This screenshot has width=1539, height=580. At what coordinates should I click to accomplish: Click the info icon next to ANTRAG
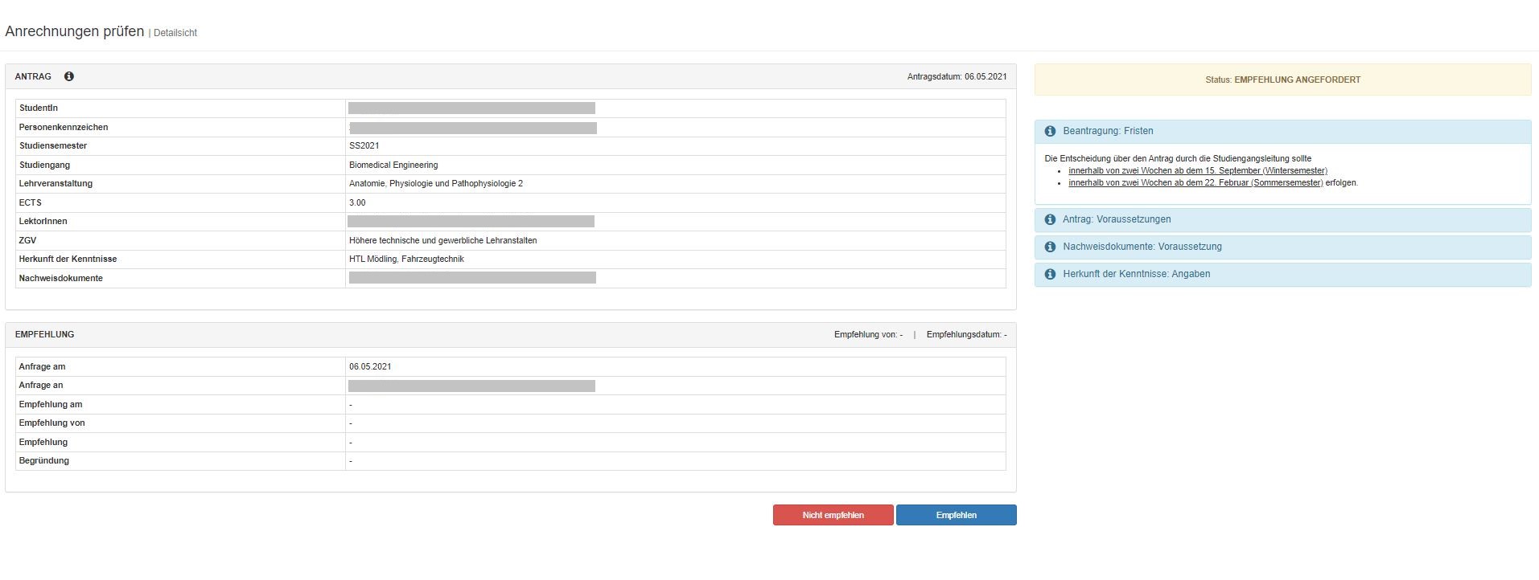pos(69,76)
